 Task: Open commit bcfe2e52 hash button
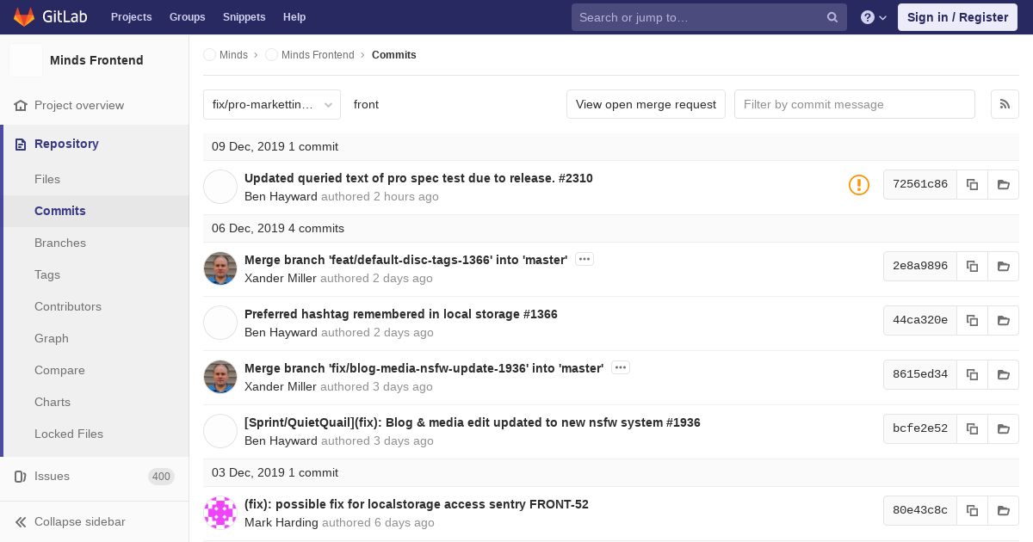coord(920,428)
